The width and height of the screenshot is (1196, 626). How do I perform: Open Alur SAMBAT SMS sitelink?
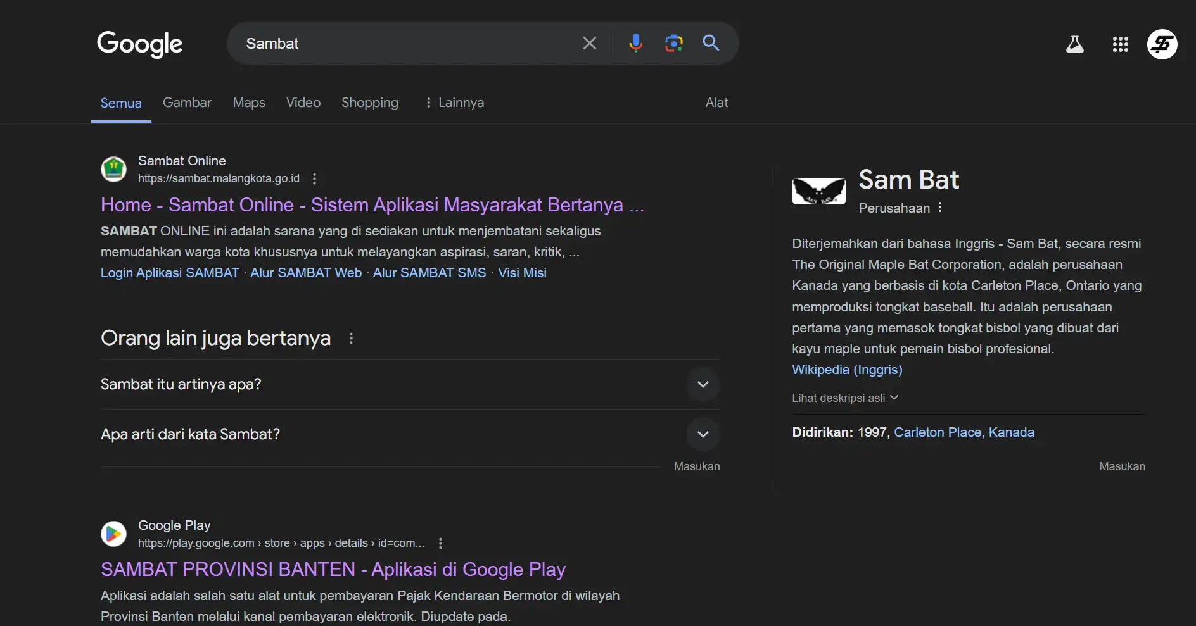pos(429,273)
